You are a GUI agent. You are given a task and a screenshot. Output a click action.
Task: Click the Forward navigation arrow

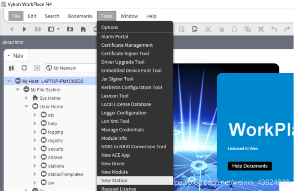24,29
